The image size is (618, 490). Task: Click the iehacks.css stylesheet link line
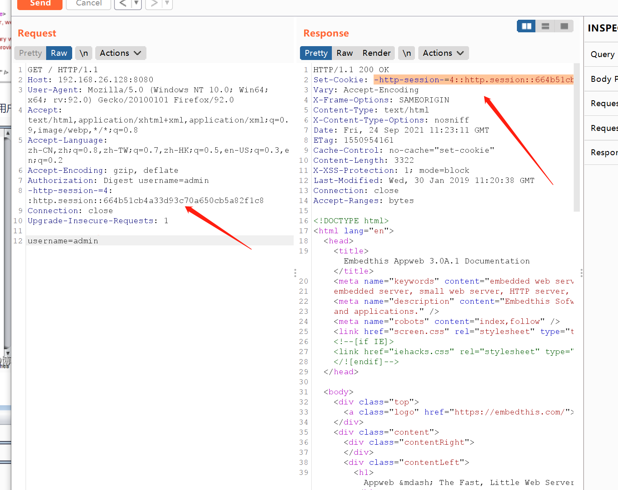point(454,352)
